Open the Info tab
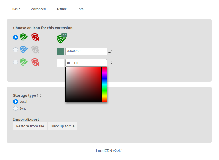Screen dimensions: 219x160 [81, 9]
